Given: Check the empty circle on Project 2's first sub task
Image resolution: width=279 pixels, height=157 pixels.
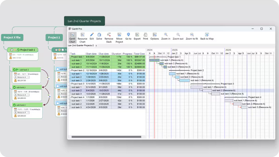Looking at the screenshot, I should pyautogui.click(x=58, y=69).
